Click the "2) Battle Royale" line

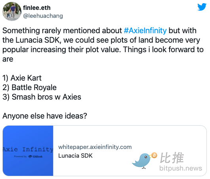[29, 87]
